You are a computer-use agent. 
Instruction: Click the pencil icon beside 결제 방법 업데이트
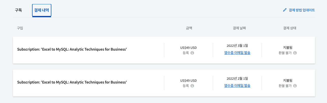(285, 10)
